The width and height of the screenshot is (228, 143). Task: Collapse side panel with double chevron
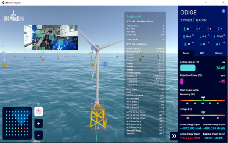coord(174,136)
